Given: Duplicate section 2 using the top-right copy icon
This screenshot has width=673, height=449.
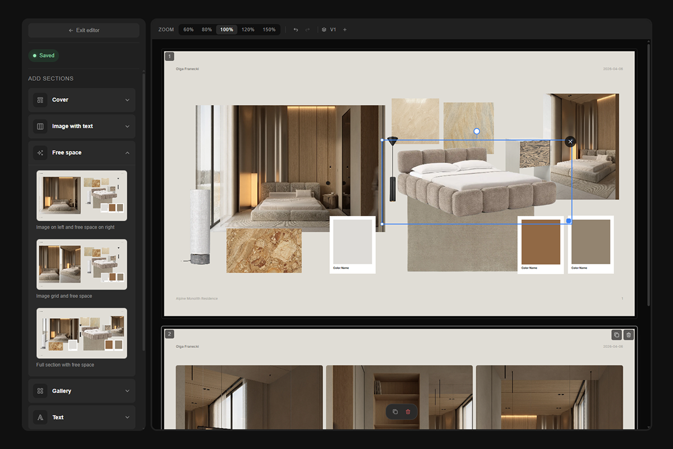Looking at the screenshot, I should pos(616,335).
